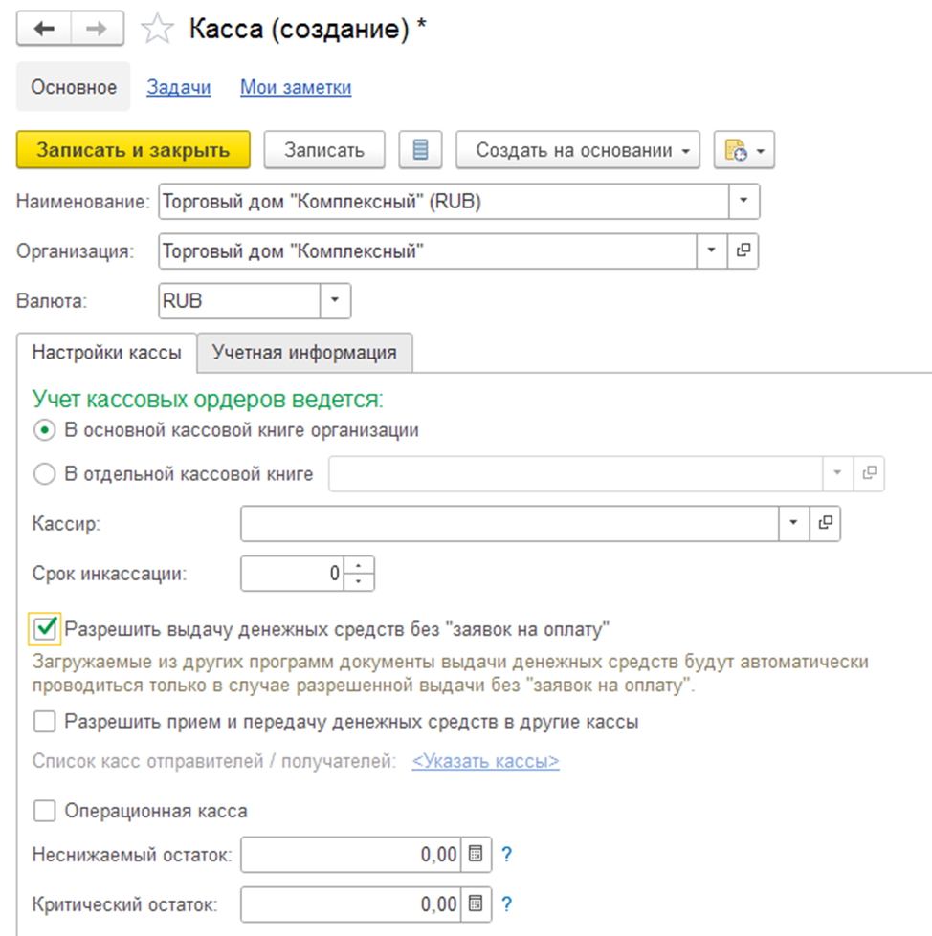The image size is (932, 936).
Task: Enable the 'Операционная касса' checkbox
Action: (x=45, y=811)
